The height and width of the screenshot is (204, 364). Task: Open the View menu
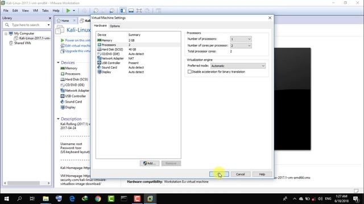coord(25,11)
